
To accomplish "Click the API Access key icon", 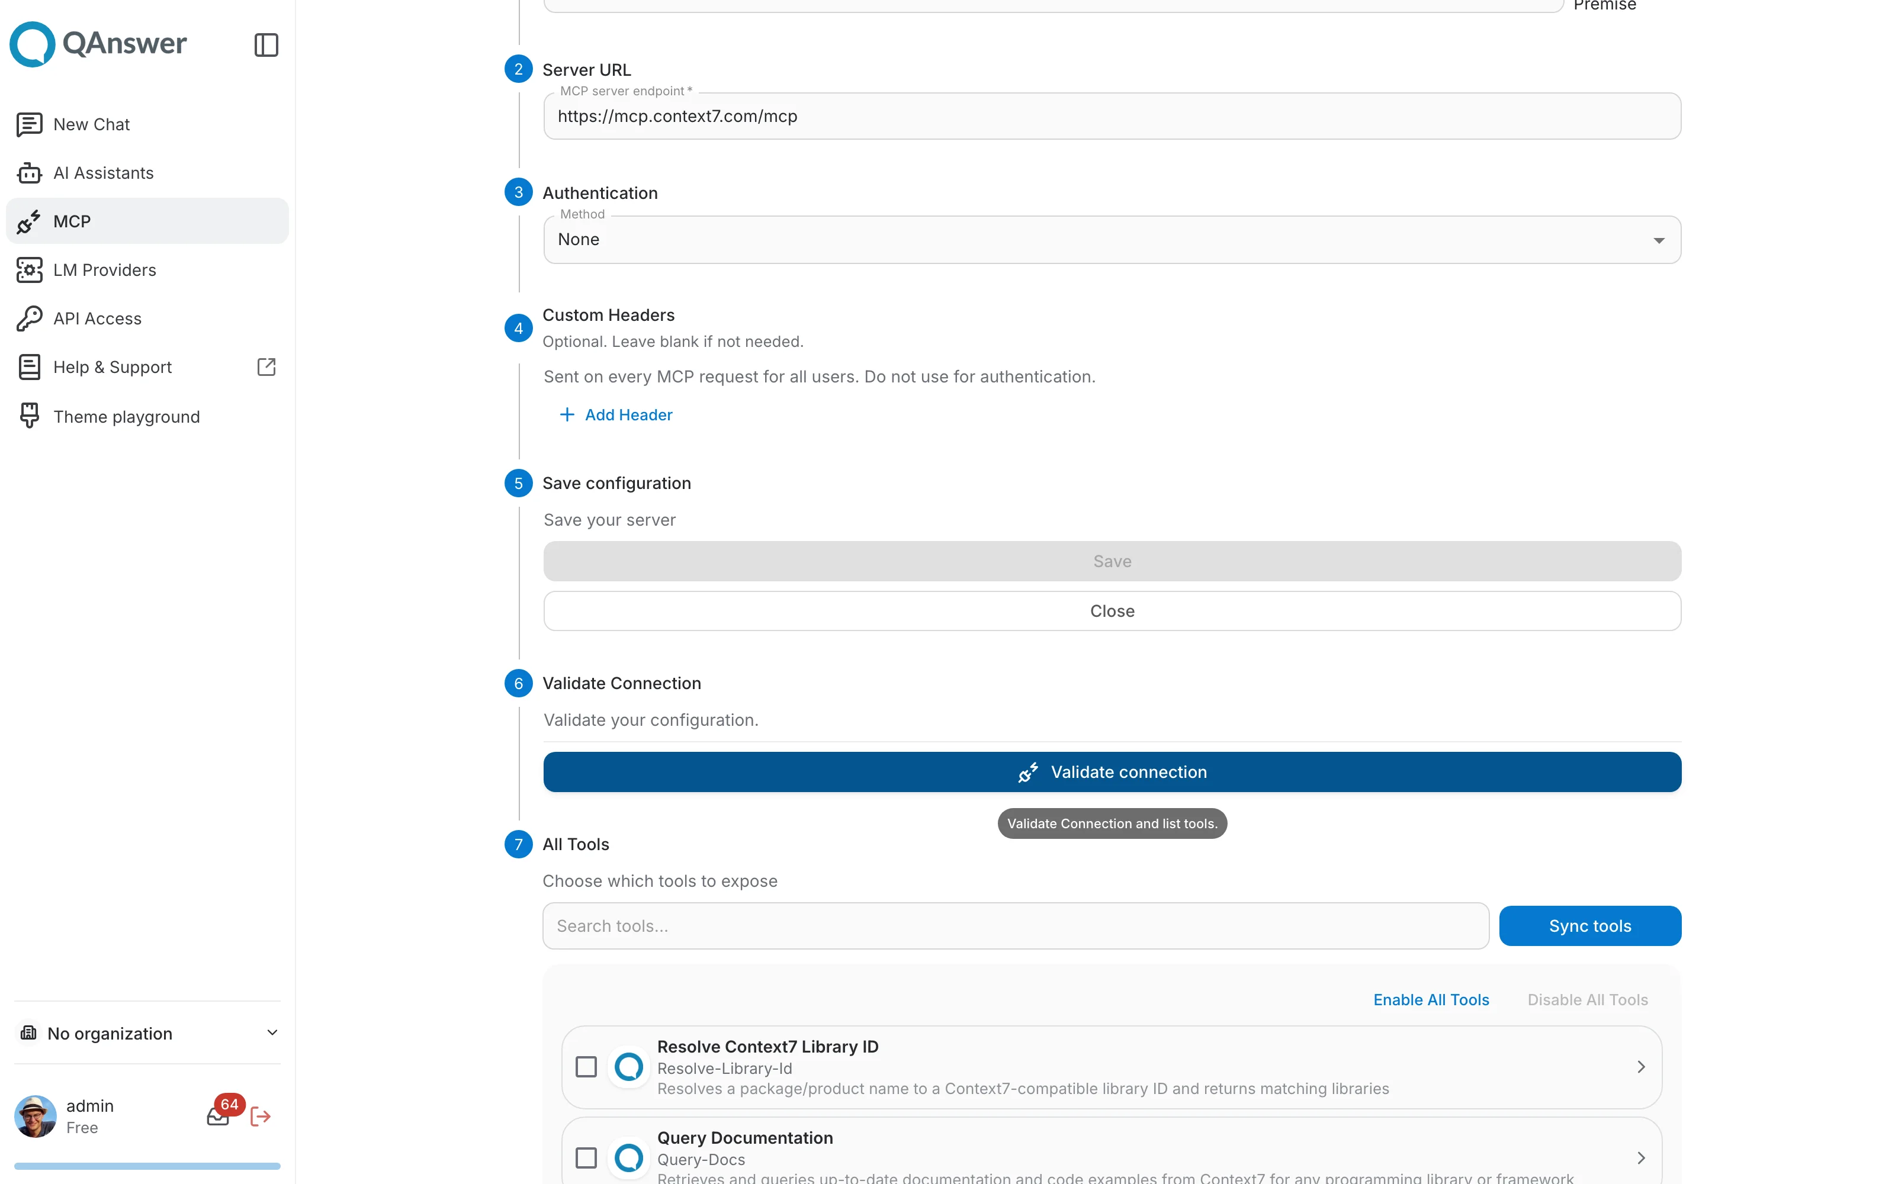I will pyautogui.click(x=30, y=318).
